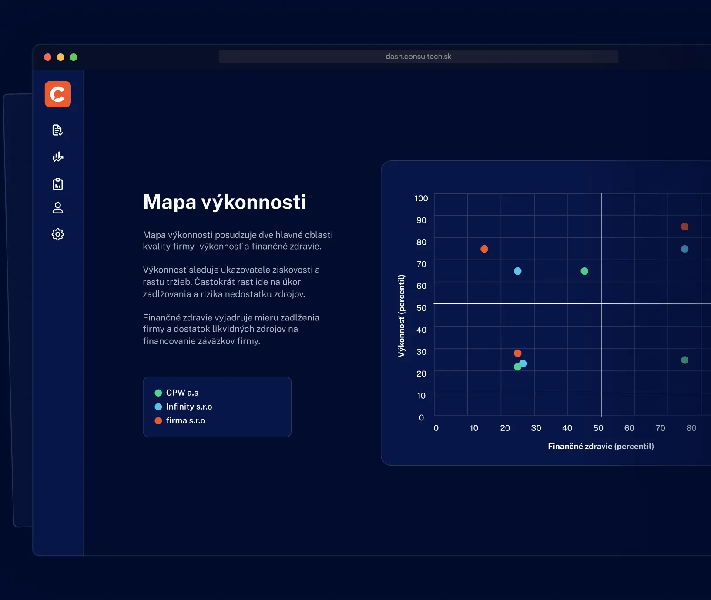The height and width of the screenshot is (600, 711).
Task: Select the orange data point near performance 75
Action: click(484, 249)
